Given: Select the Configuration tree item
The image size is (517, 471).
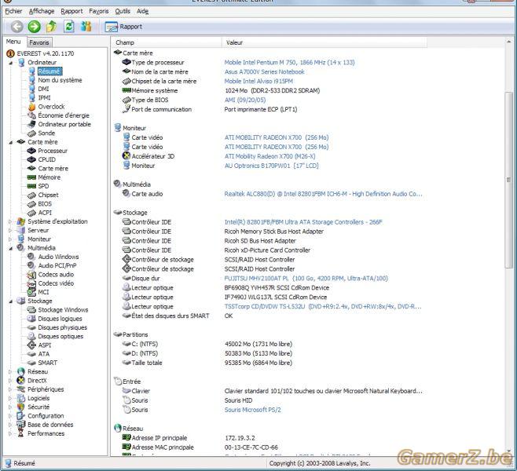Looking at the screenshot, I should (46, 416).
